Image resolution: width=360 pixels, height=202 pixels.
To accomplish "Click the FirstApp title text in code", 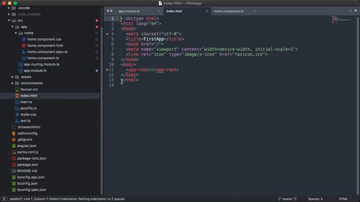I will (x=154, y=39).
